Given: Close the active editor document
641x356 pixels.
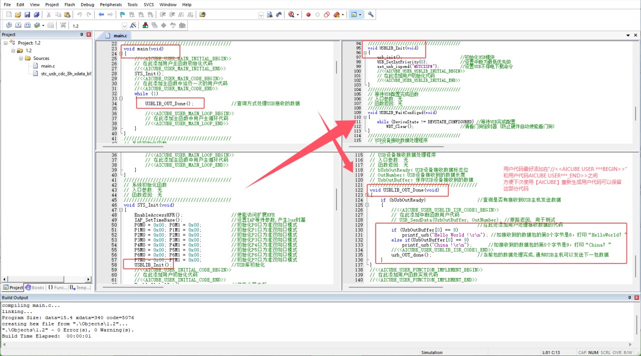Looking at the screenshot, I should (636, 35).
